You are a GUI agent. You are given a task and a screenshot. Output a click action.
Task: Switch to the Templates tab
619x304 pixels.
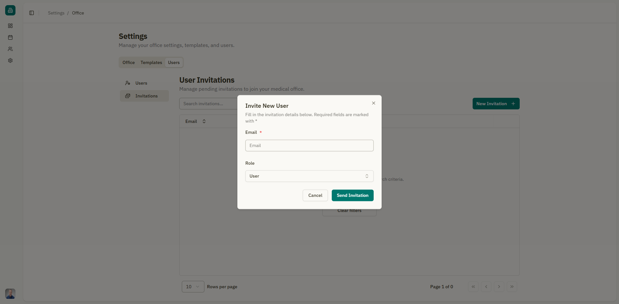[x=151, y=62]
